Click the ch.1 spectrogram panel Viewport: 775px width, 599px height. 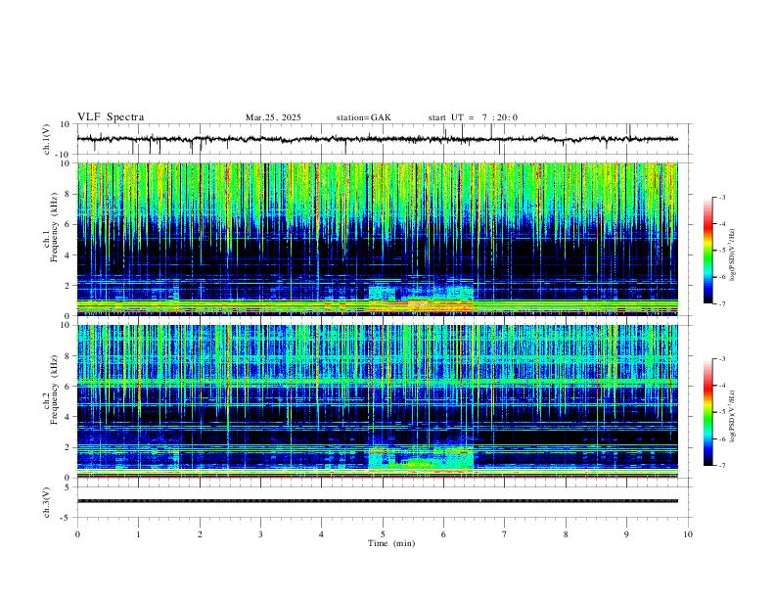[377, 239]
